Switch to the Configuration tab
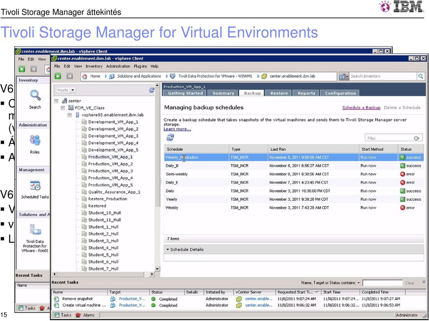The image size is (429, 321). tap(340, 93)
